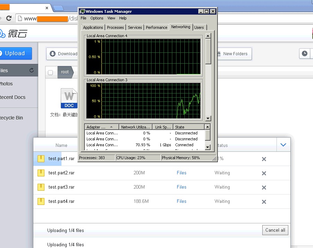
Task: Click the Files item in sidebar
Action: [x=19, y=71]
